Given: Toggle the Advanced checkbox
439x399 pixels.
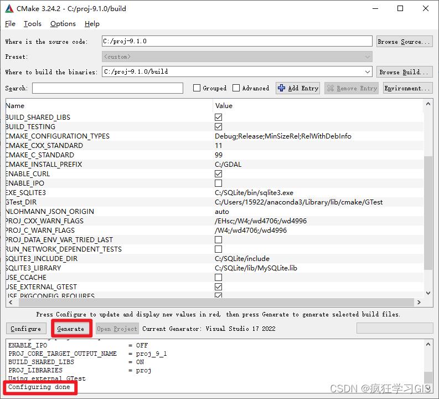Looking at the screenshot, I should (236, 88).
